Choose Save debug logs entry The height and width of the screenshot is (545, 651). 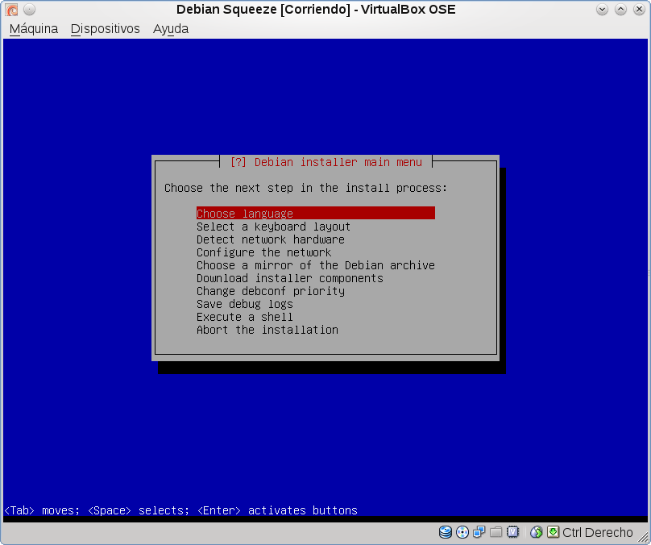pos(245,304)
